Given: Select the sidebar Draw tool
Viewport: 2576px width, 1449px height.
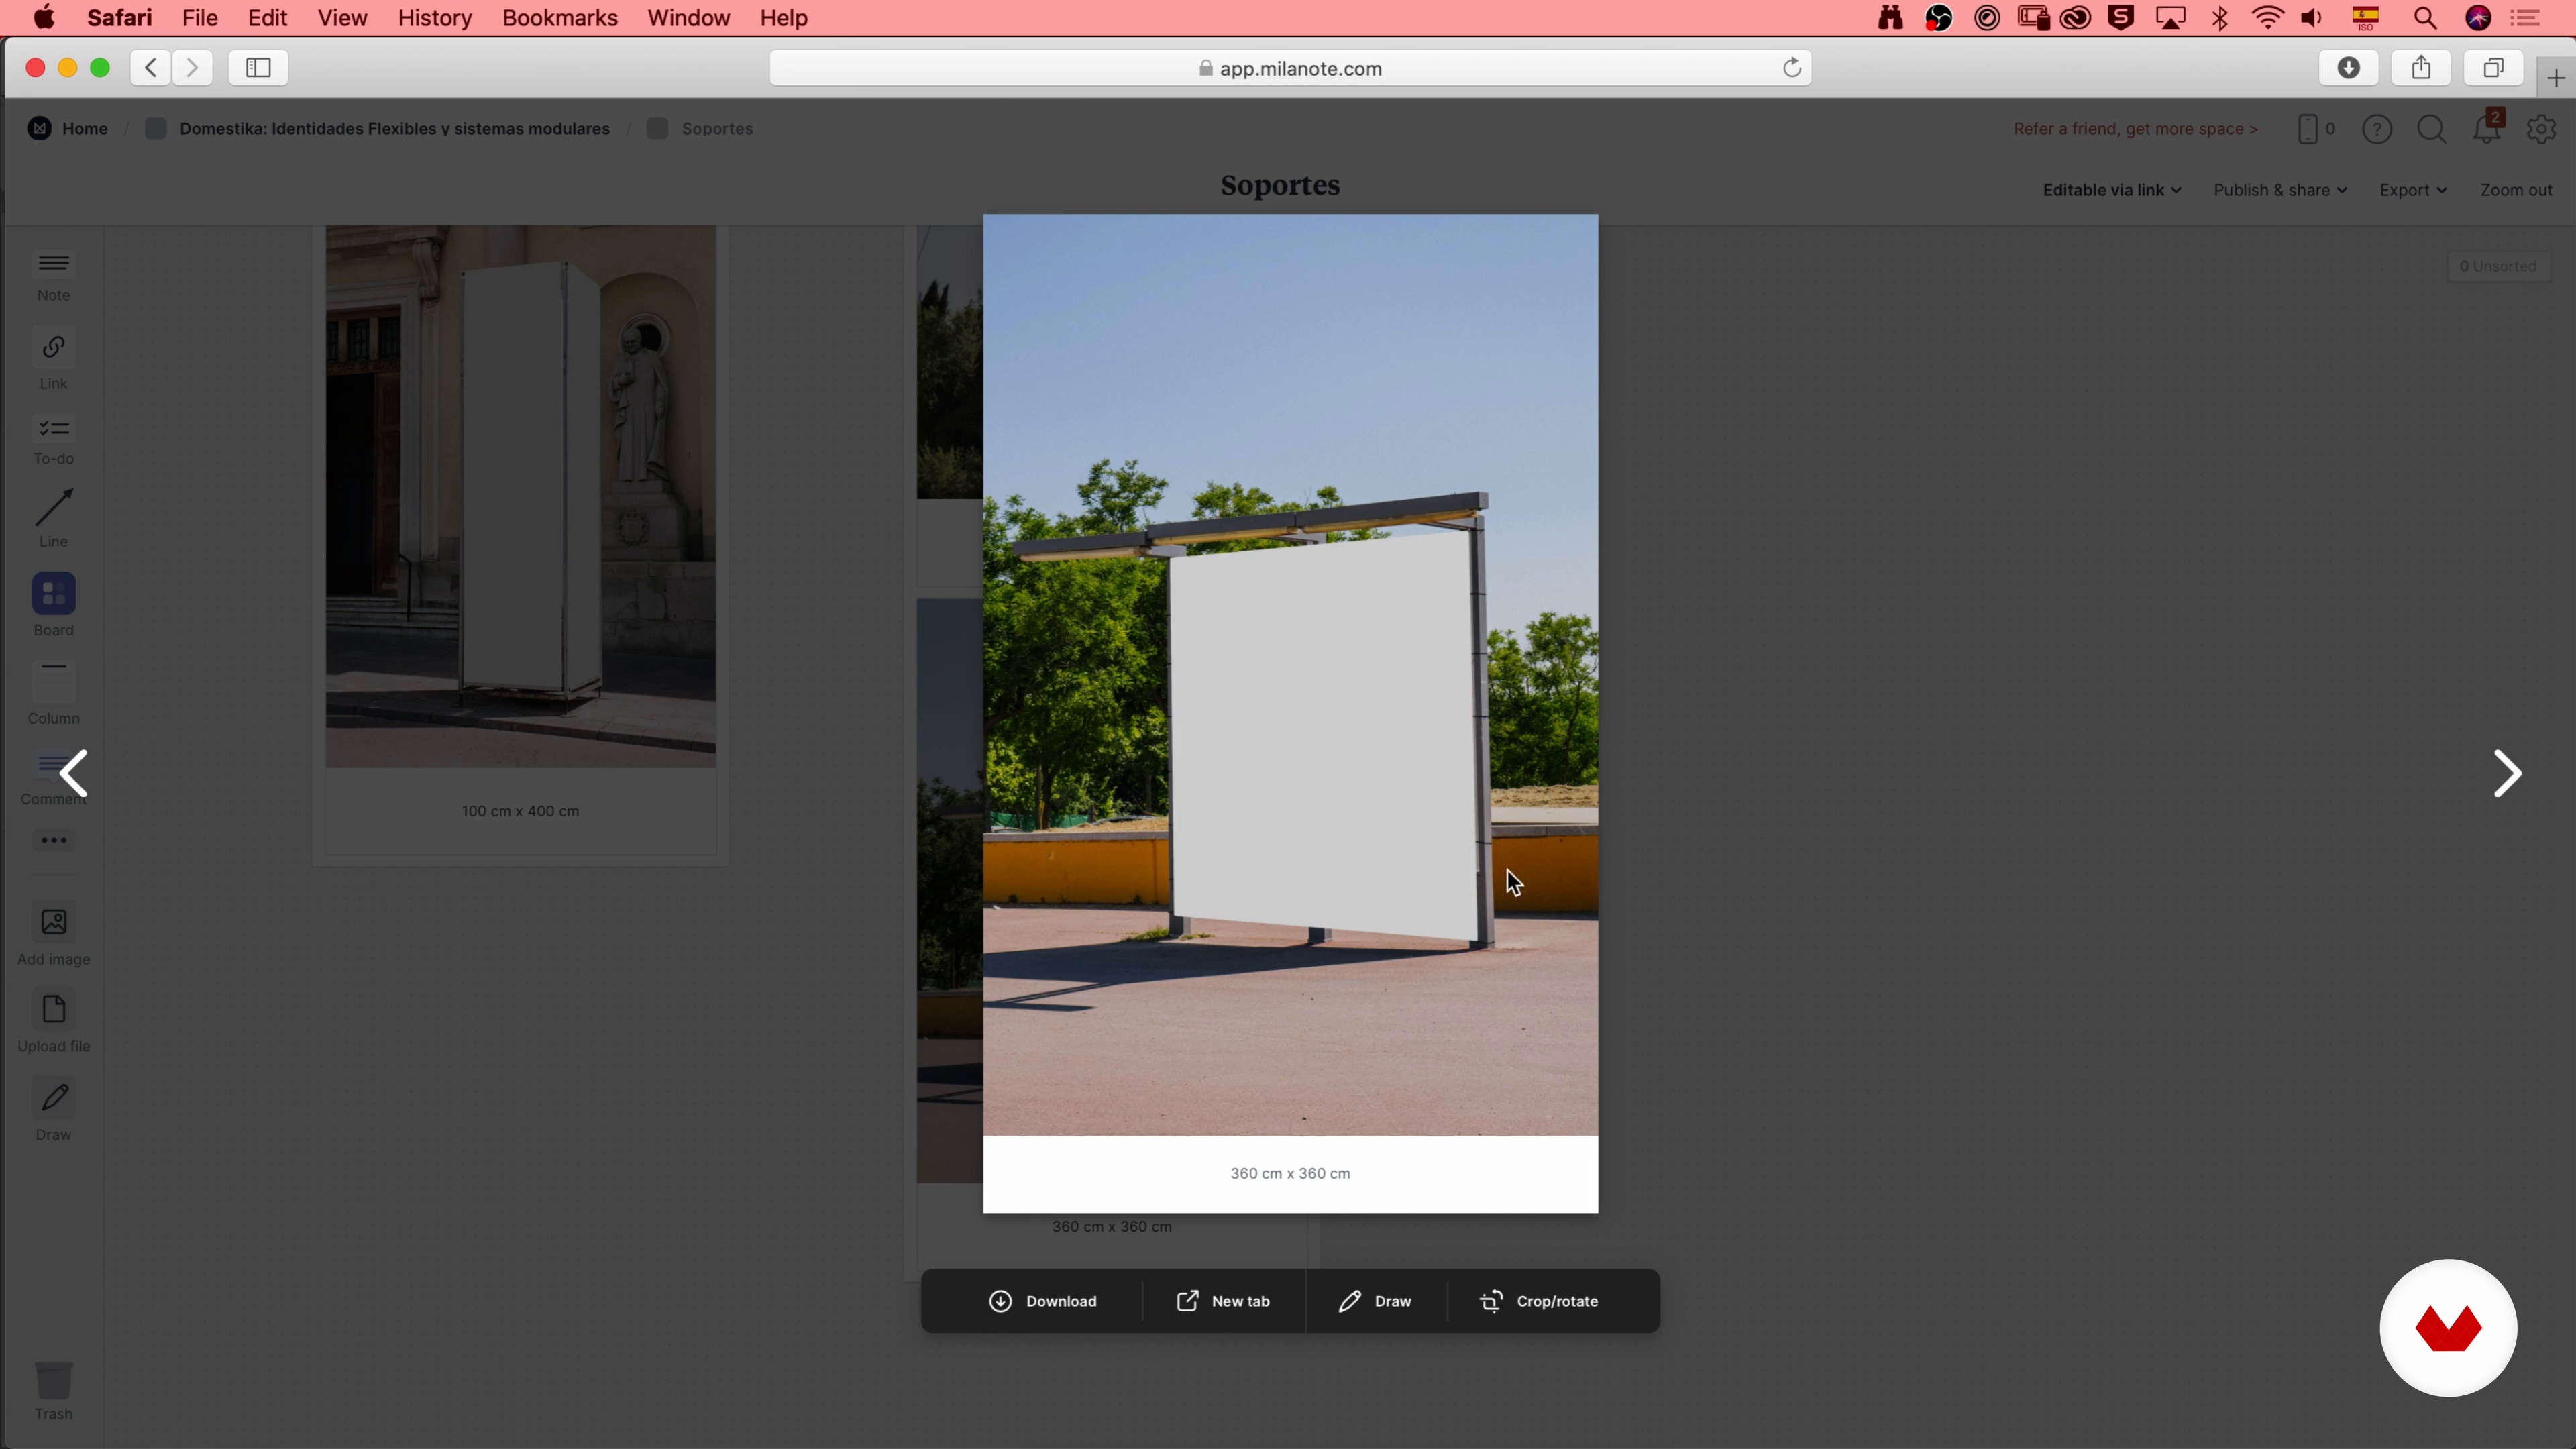Looking at the screenshot, I should tap(54, 1110).
